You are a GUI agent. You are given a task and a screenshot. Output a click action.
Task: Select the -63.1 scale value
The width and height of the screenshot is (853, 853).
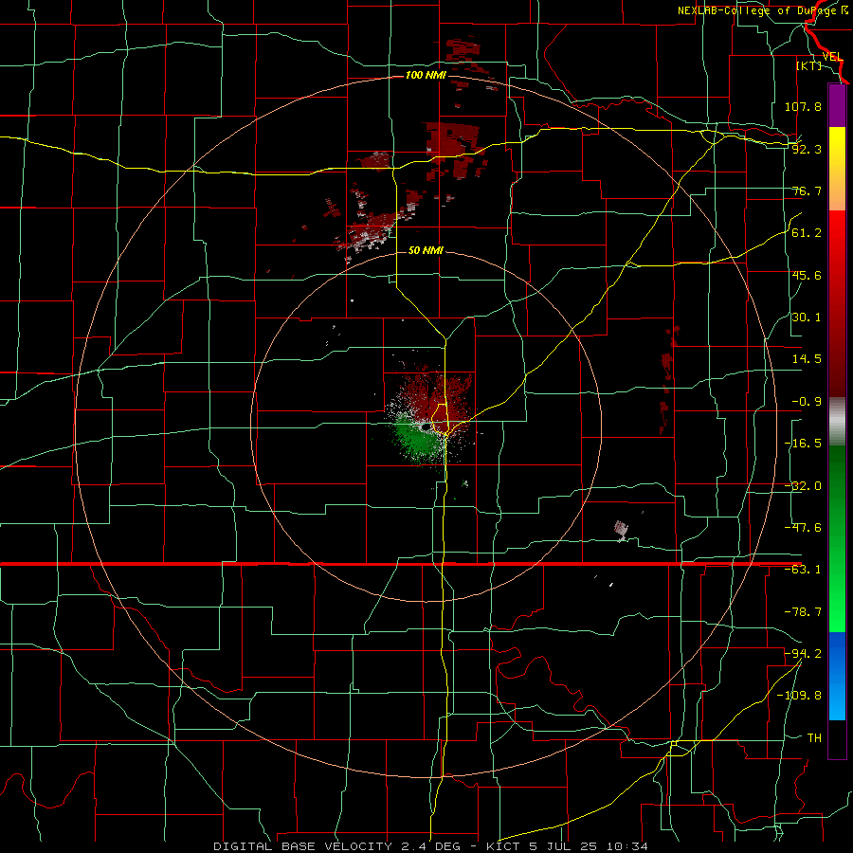point(803,570)
